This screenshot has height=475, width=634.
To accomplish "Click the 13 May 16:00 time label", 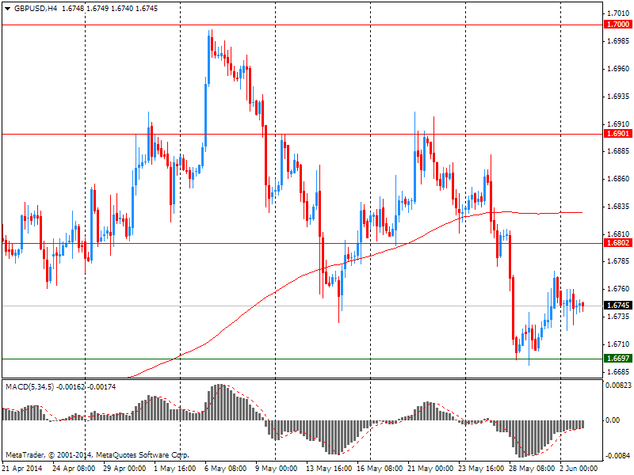I will (329, 469).
